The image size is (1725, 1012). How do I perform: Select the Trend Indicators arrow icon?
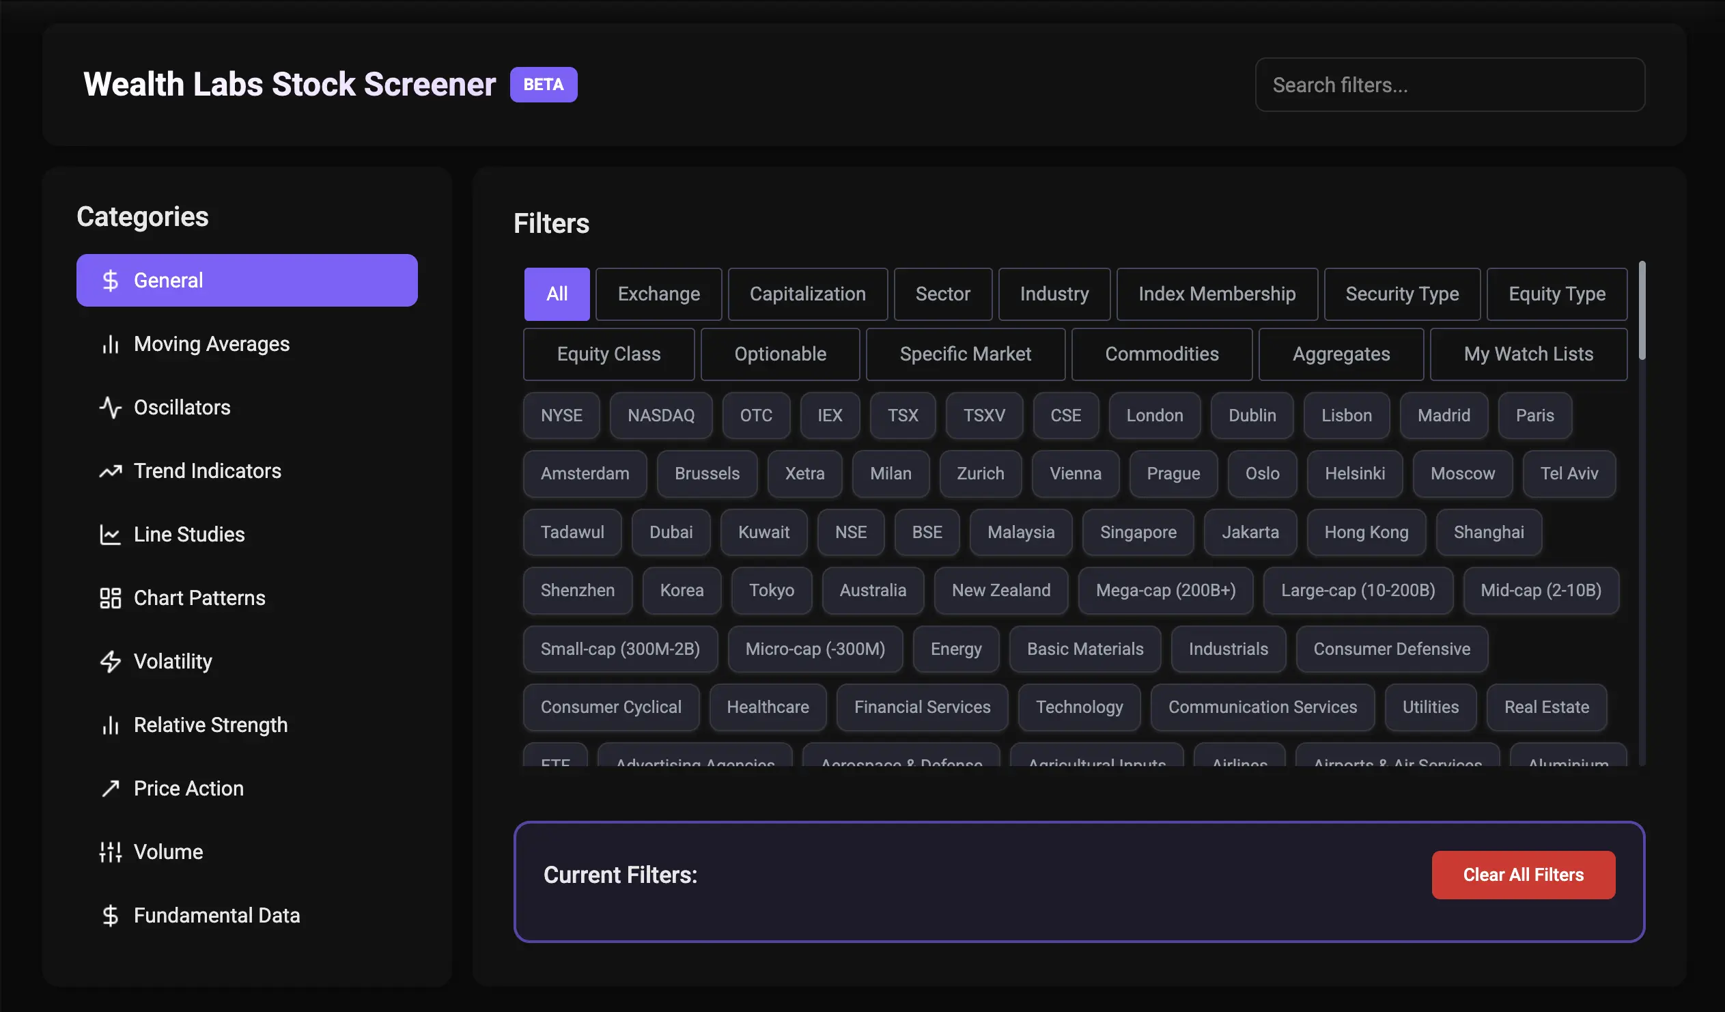coord(111,471)
